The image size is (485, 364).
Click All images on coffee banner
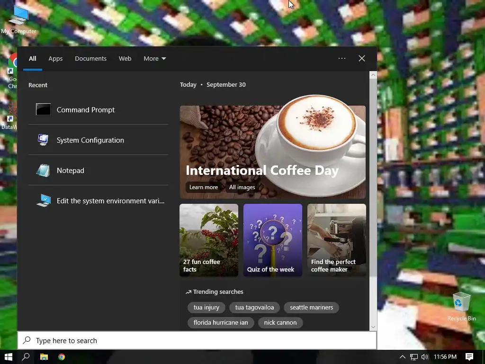pos(242,187)
